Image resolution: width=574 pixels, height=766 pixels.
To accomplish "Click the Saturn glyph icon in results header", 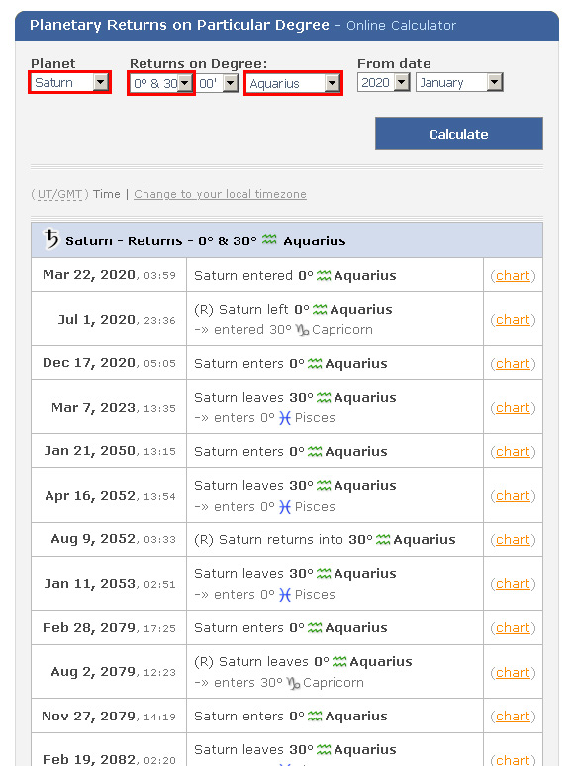I will [50, 239].
